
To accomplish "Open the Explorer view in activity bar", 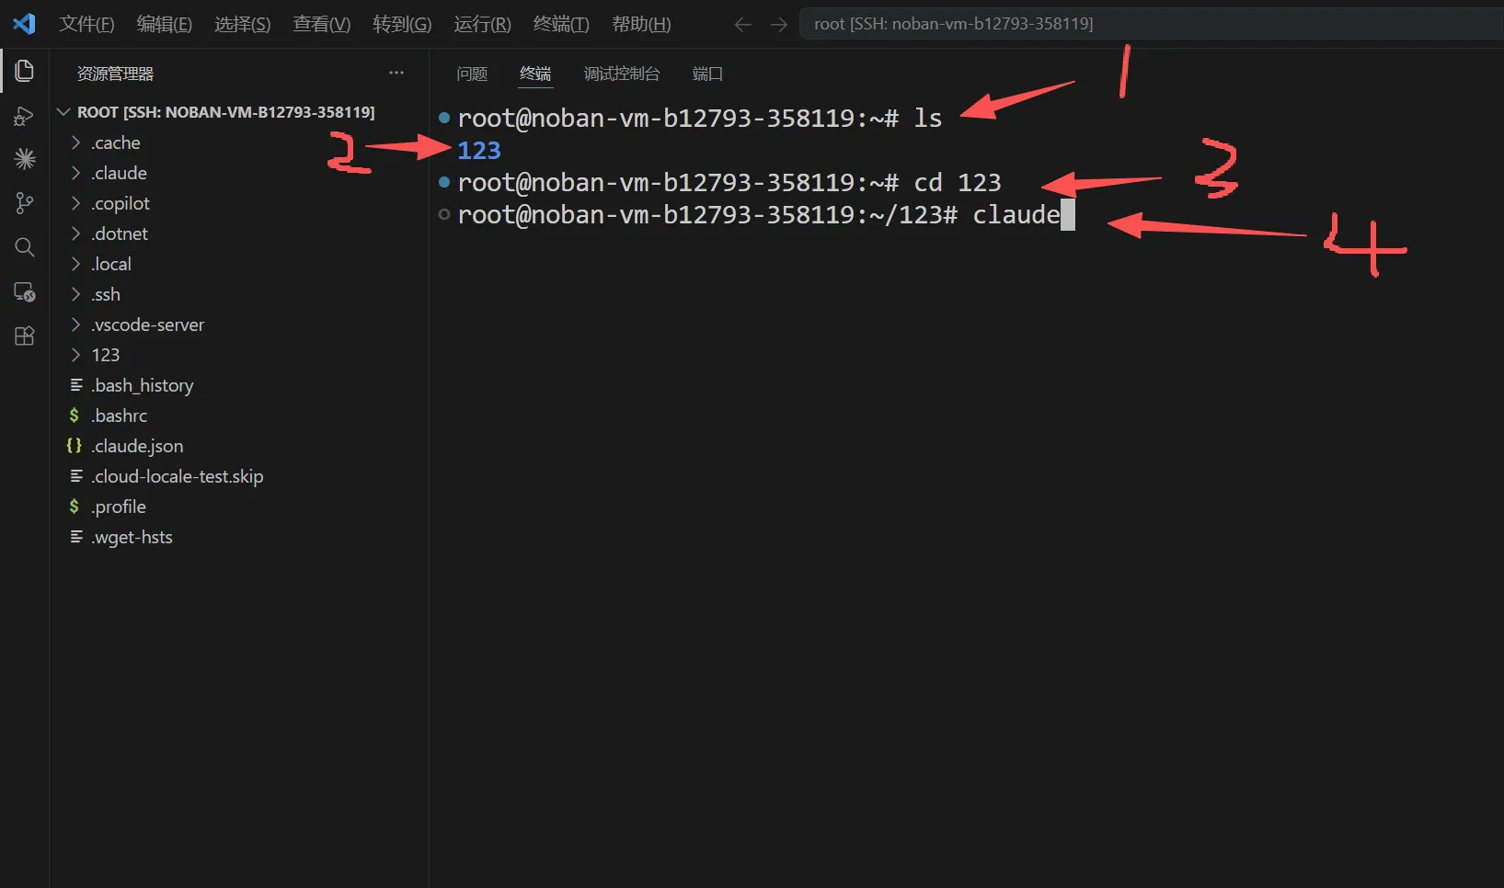I will click(25, 71).
